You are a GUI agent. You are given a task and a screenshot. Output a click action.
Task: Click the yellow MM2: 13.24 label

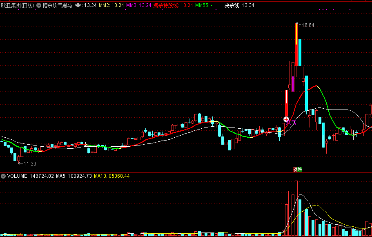pos(111,5)
